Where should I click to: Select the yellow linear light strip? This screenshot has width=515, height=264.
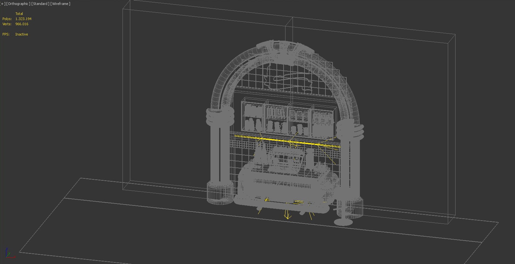coord(288,141)
